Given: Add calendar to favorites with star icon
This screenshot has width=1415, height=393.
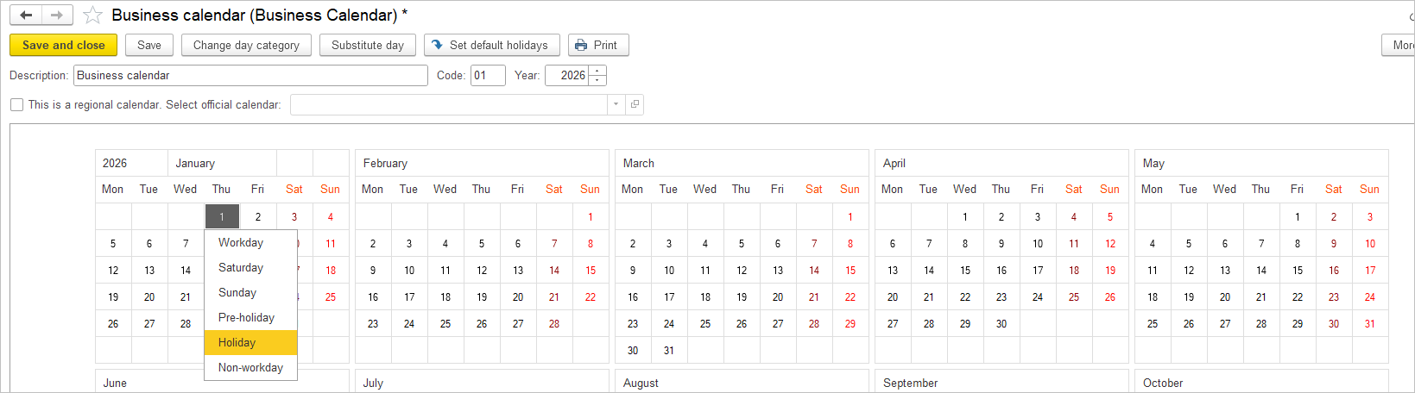Looking at the screenshot, I should (92, 16).
